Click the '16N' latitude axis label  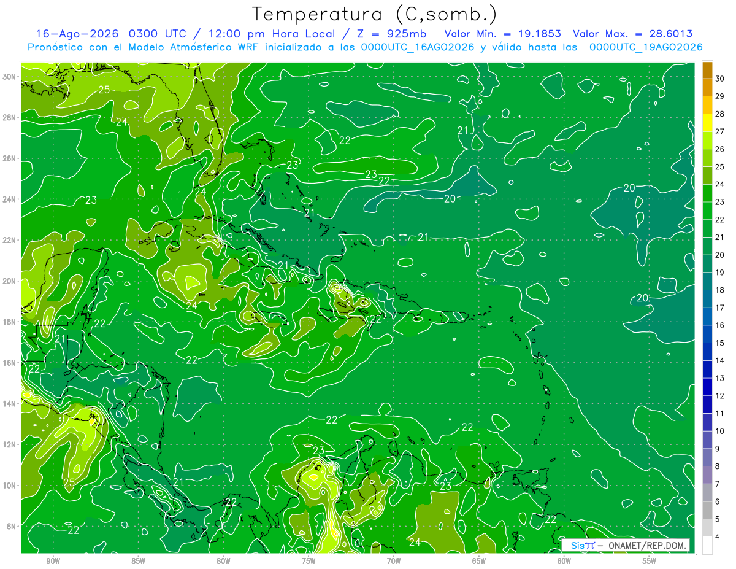[9, 362]
